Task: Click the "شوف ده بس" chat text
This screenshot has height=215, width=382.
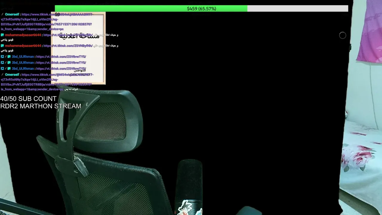Action: coord(71,89)
